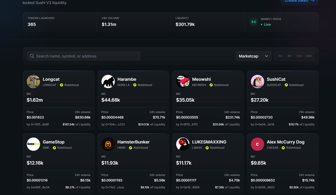Click LUKESMAXXING market cap $11.17k

[184, 163]
